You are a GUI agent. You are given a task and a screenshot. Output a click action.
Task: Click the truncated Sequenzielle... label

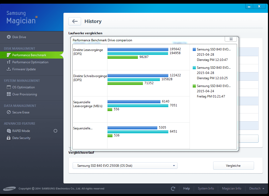point(83,128)
